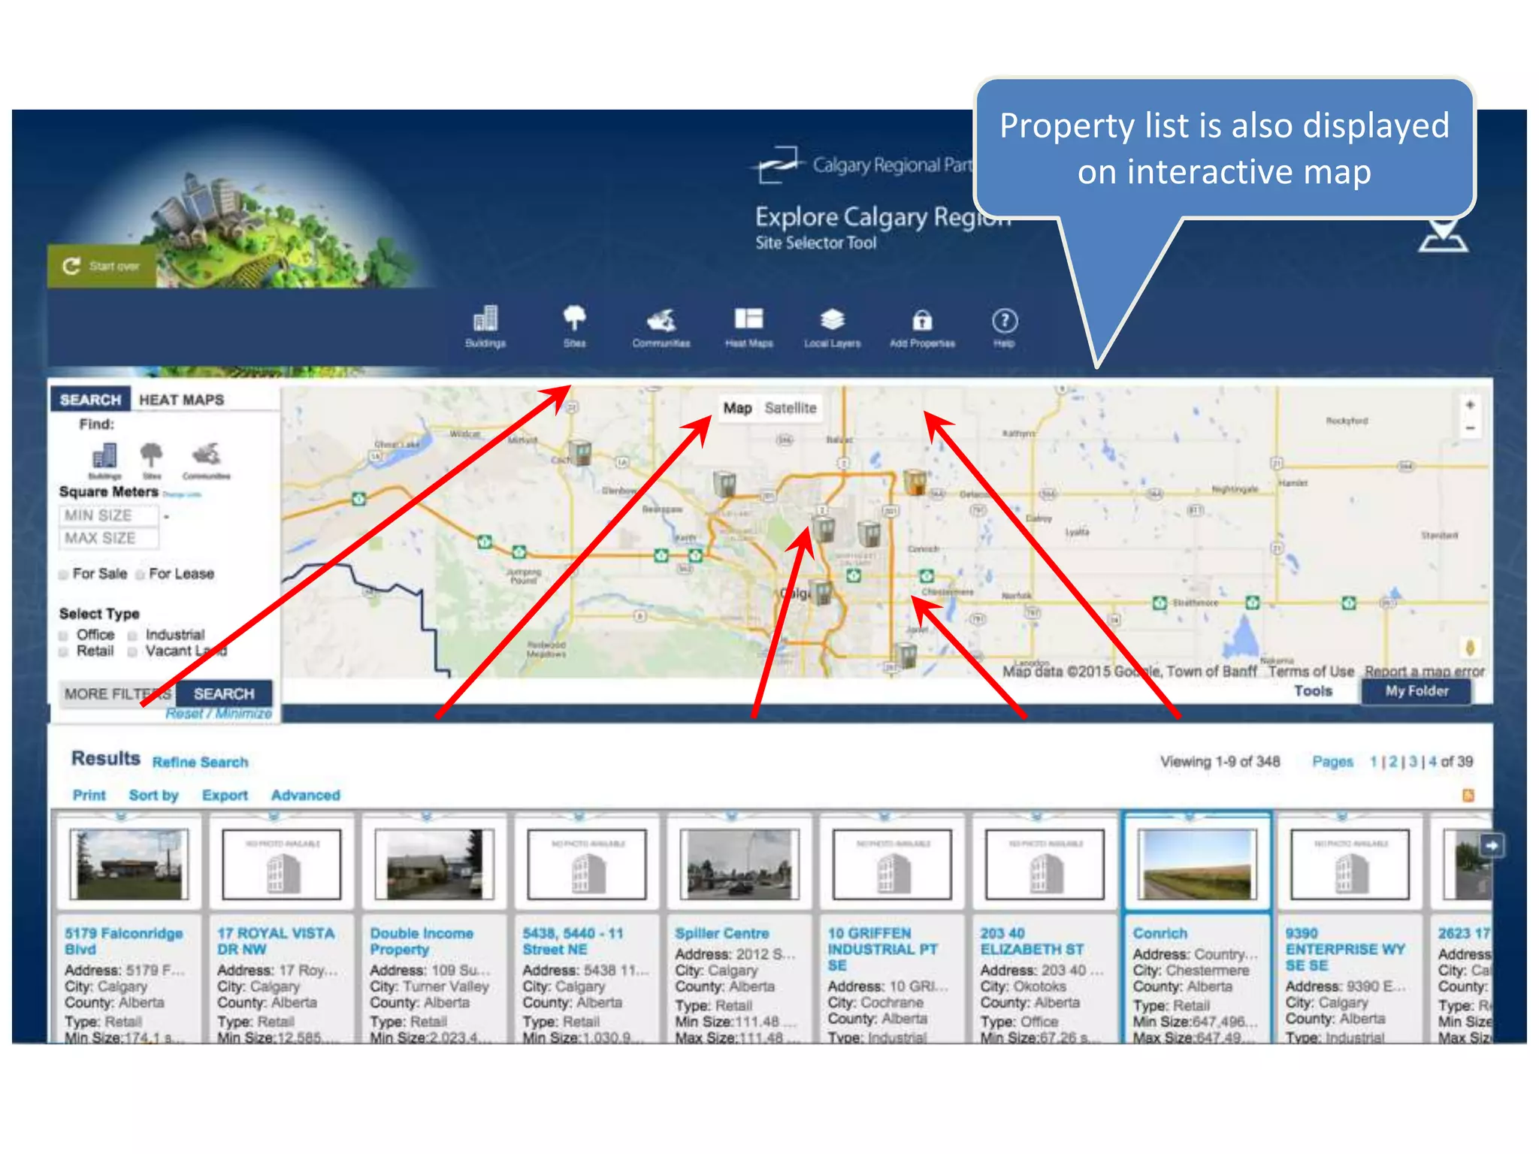
Task: Open the Conrich property photo
Action: (x=1197, y=864)
